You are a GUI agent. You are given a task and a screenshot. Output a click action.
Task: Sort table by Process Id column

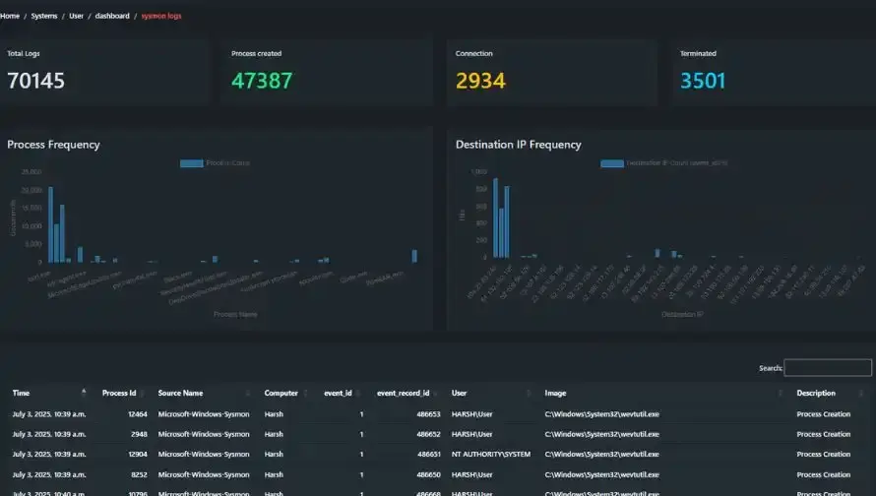[x=118, y=393]
